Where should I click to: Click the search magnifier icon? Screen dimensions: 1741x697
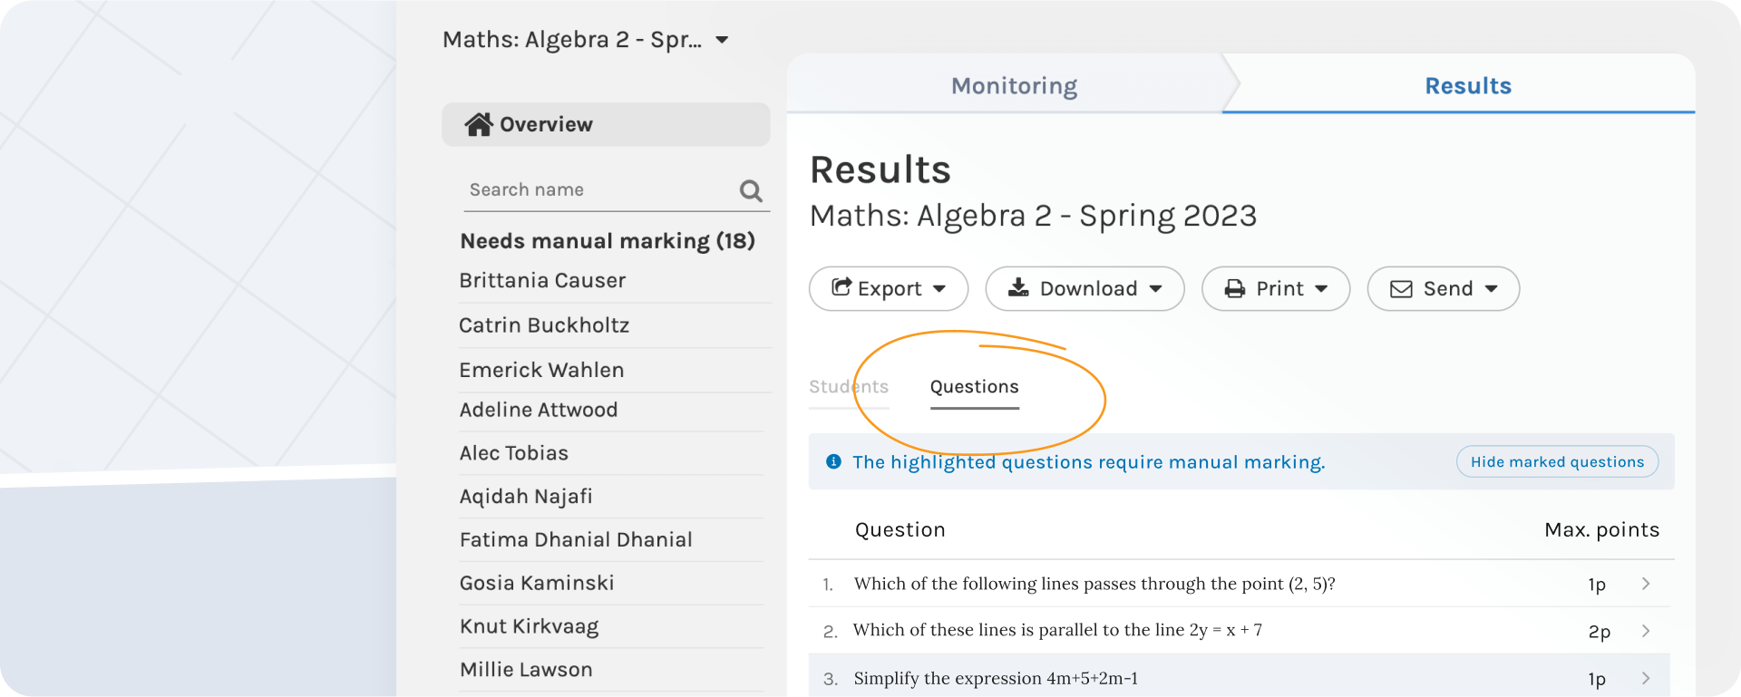pyautogui.click(x=750, y=190)
